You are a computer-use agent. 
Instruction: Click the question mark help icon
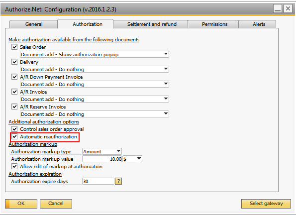click(x=118, y=181)
